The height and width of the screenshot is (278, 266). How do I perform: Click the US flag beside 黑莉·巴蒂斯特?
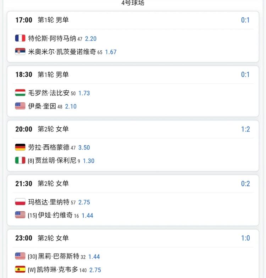(x=20, y=256)
